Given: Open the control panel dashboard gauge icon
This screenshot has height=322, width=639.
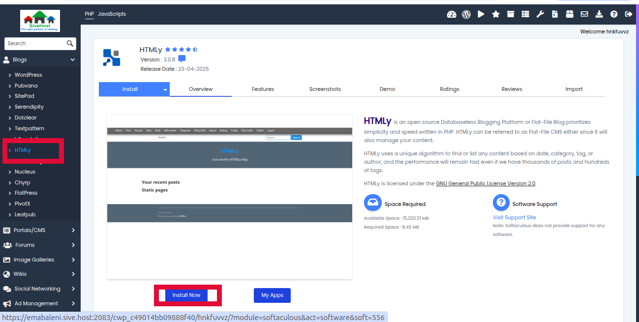Looking at the screenshot, I should pos(451,14).
